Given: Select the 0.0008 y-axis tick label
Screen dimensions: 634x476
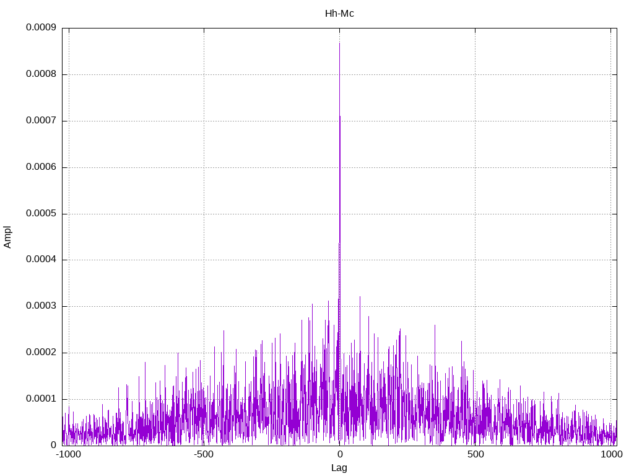Looking at the screenshot, I should point(41,74).
